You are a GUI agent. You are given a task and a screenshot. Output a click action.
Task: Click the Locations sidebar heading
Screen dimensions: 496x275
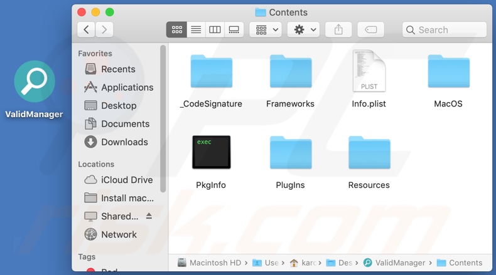96,164
